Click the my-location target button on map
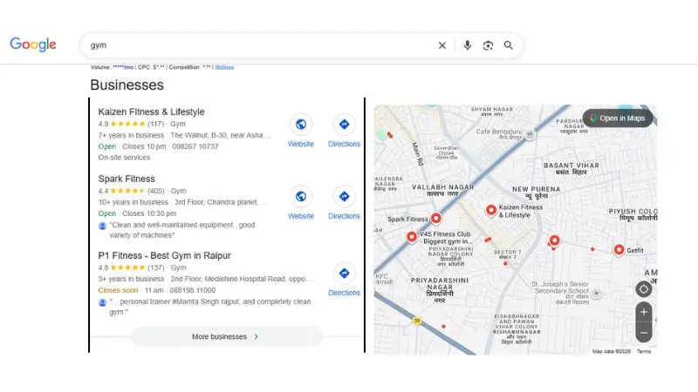The width and height of the screenshot is (698, 392). (644, 289)
